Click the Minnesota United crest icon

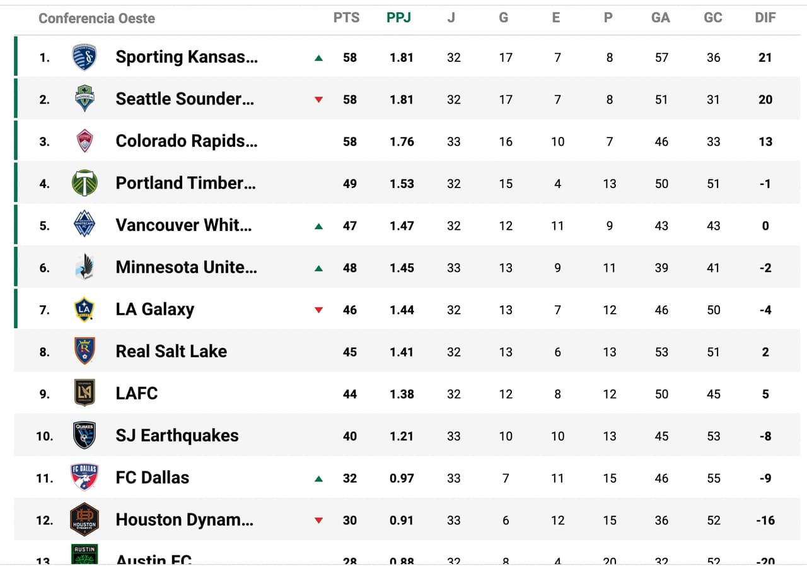coord(84,268)
